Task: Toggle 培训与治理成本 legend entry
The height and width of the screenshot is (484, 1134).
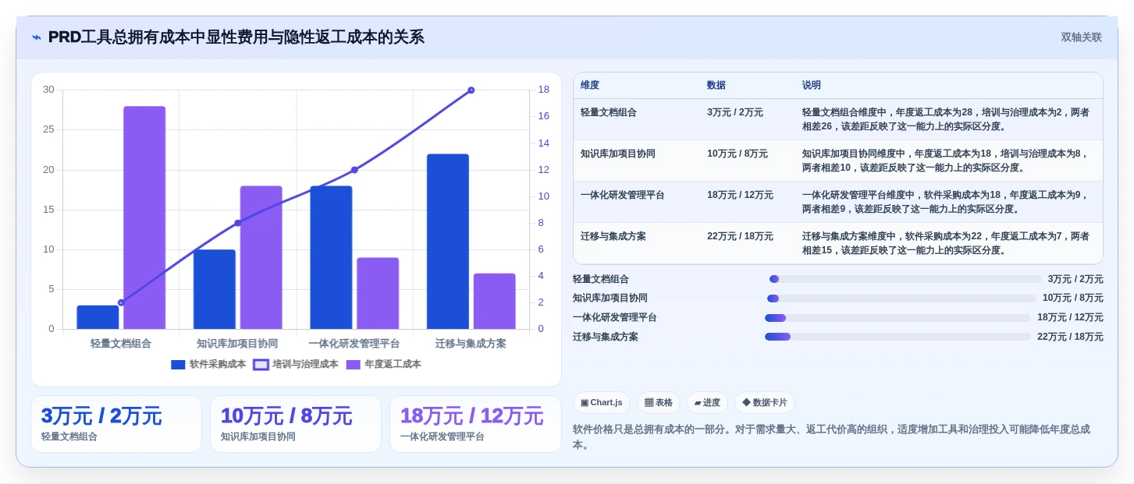Action: coord(296,364)
